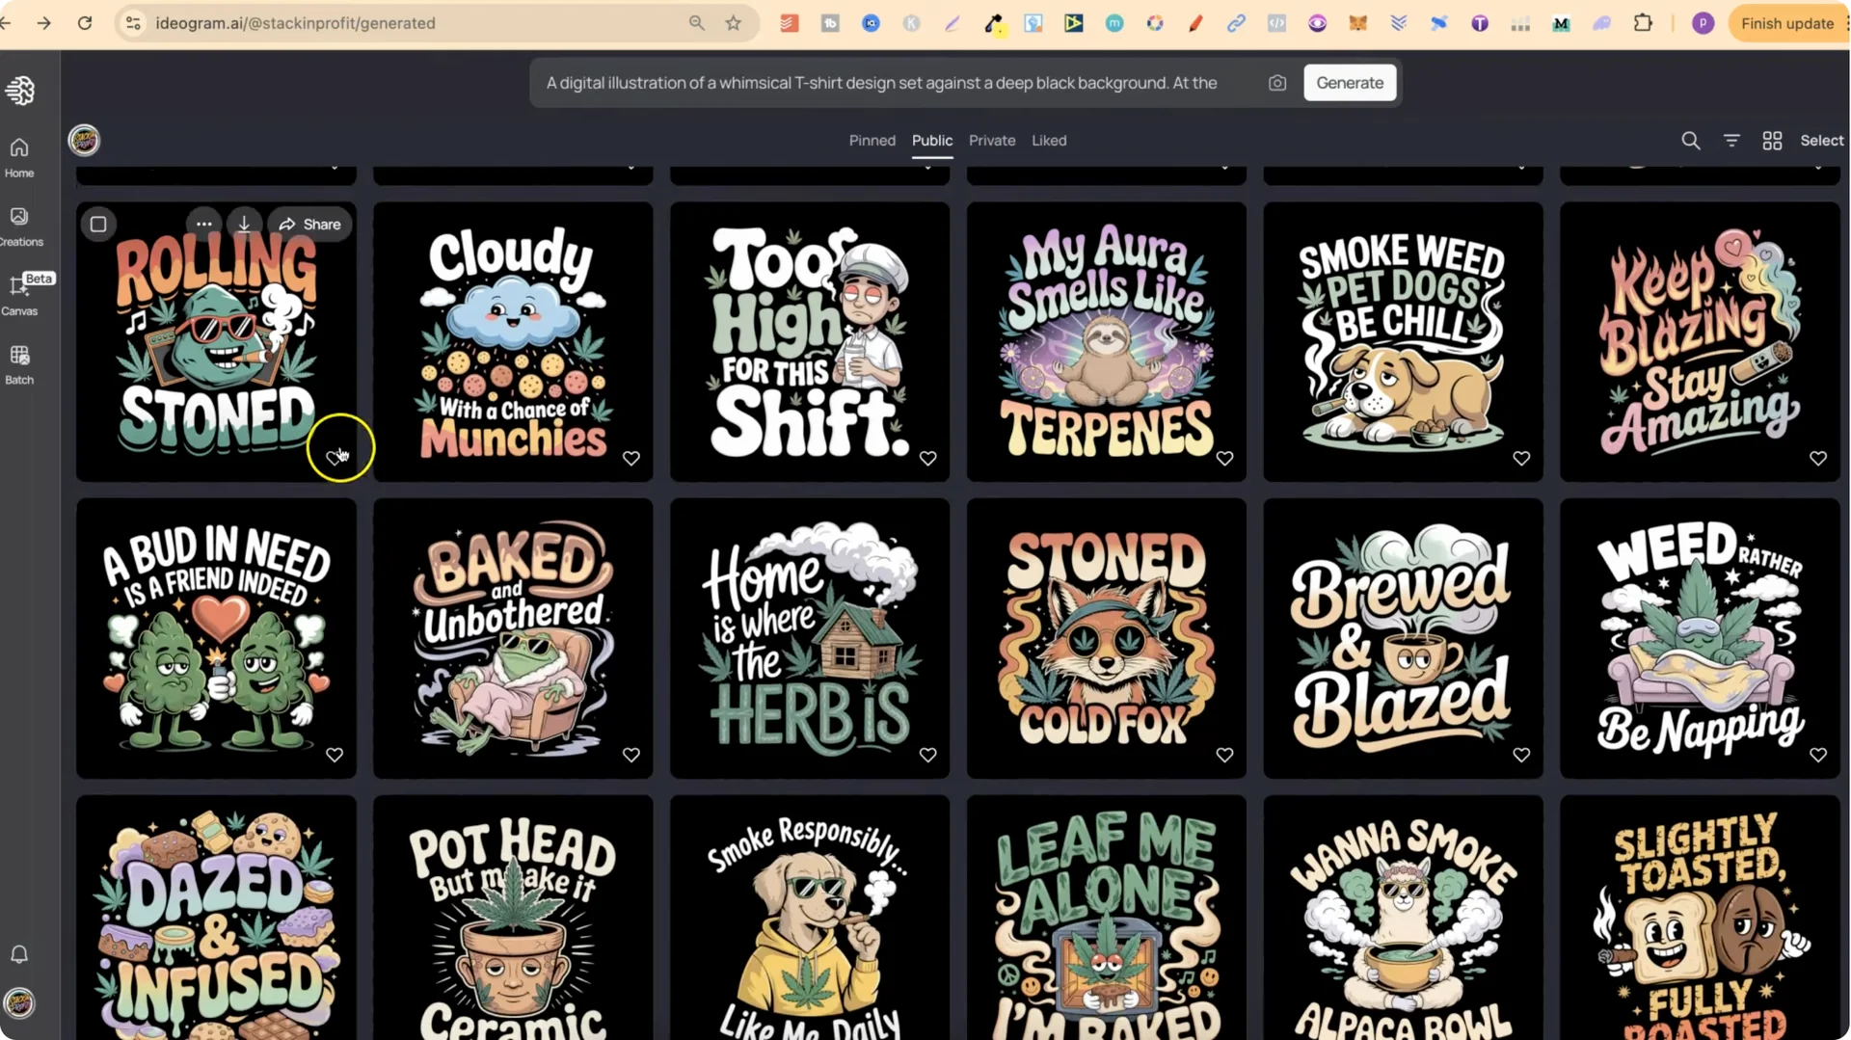This screenshot has width=1851, height=1040.
Task: Open the Home section in sidebar
Action: [x=18, y=156]
